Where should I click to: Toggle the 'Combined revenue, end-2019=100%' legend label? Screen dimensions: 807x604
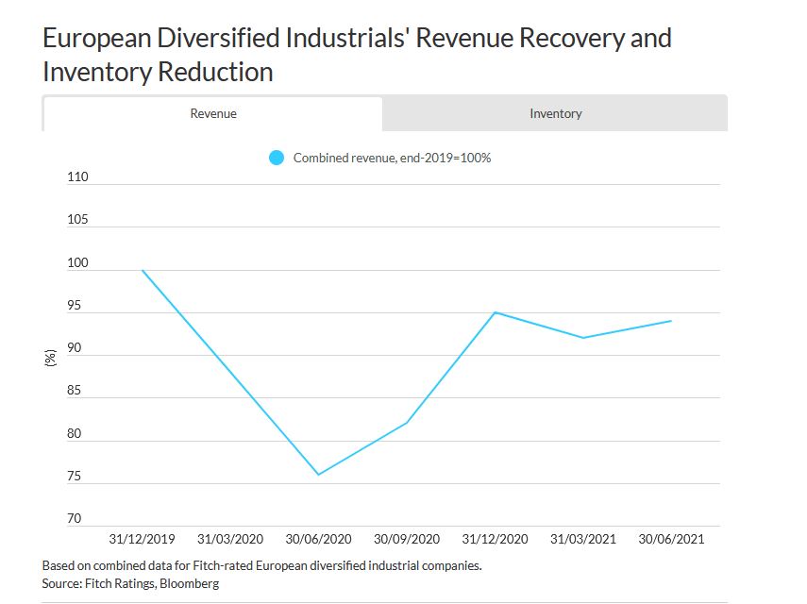[392, 158]
